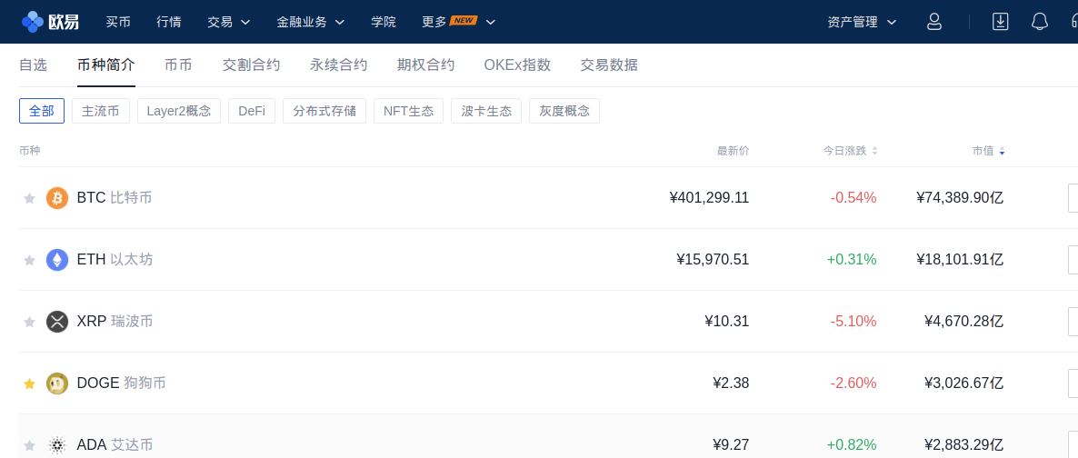Viewport: 1078px width, 458px height.
Task: Click the XRP coin icon
Action: (x=57, y=322)
